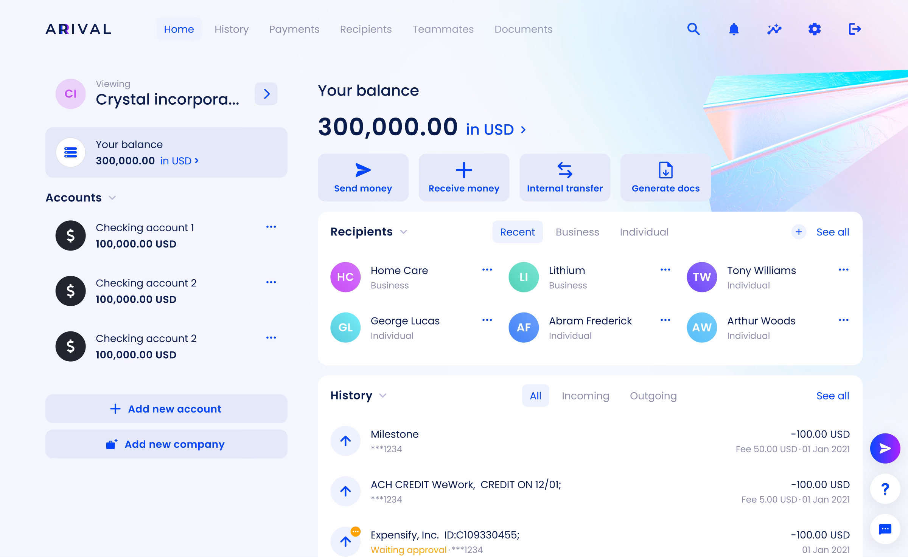Open Arthur Woods options menu

843,320
